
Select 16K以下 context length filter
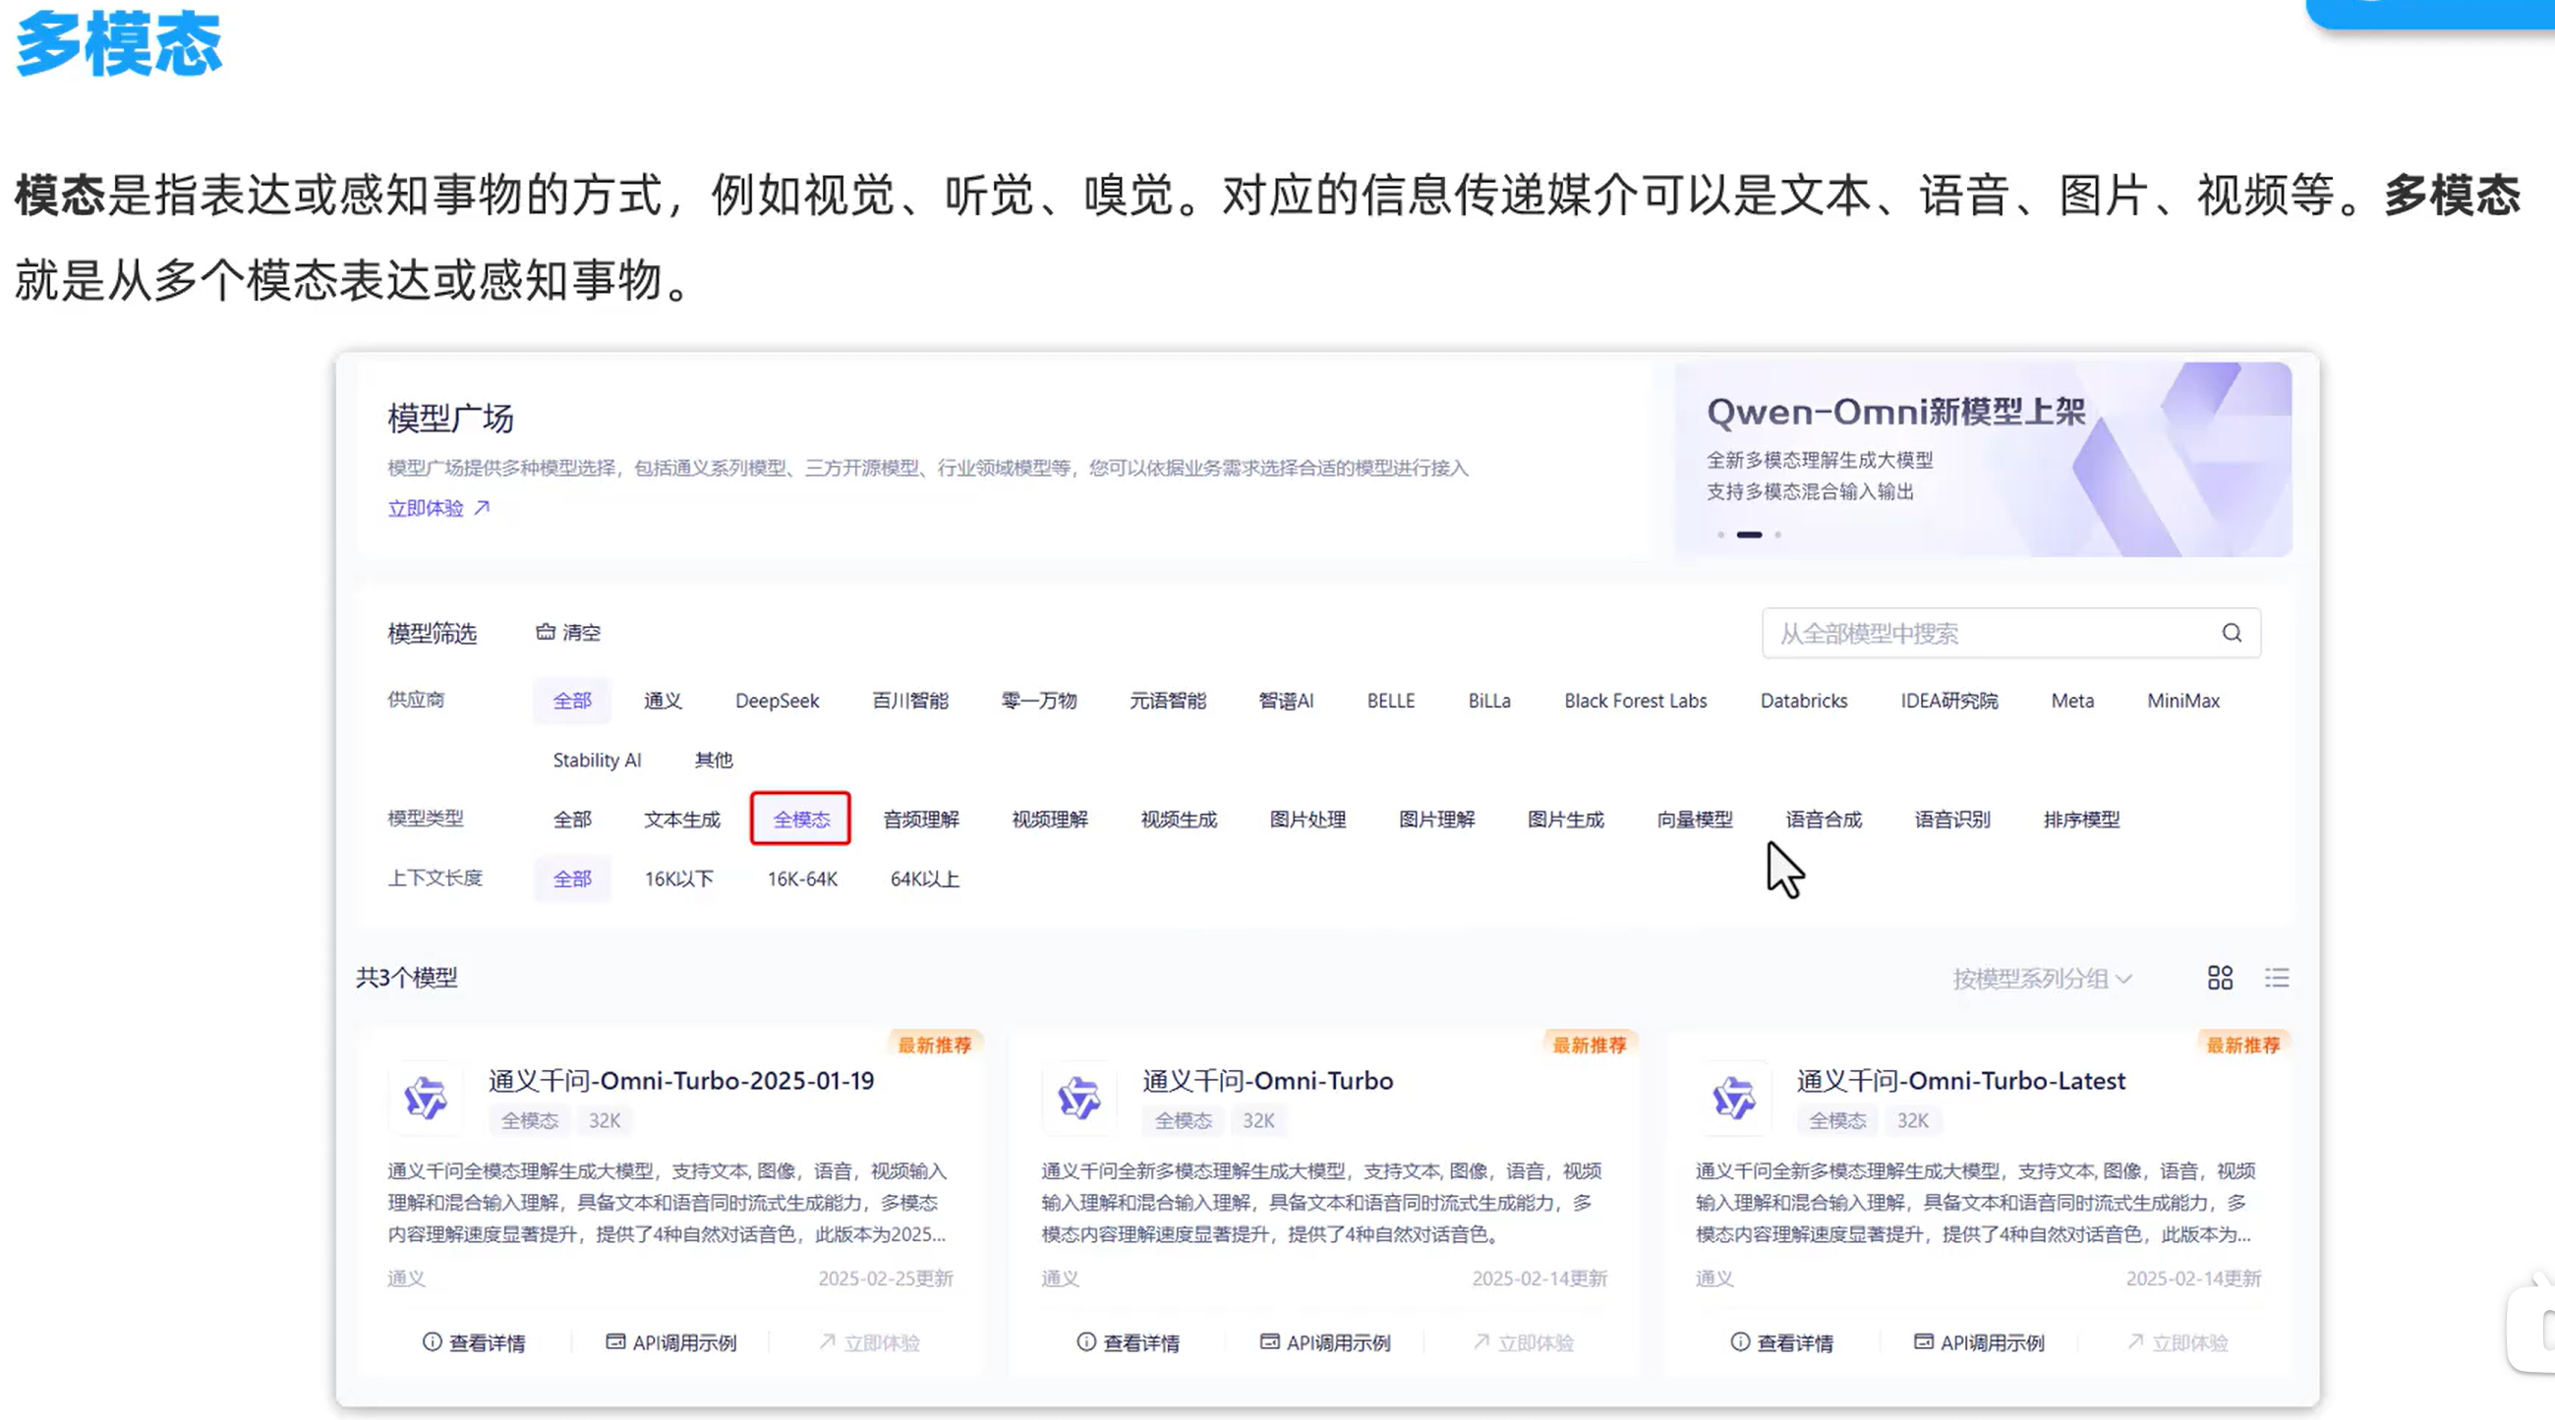pyautogui.click(x=678, y=879)
